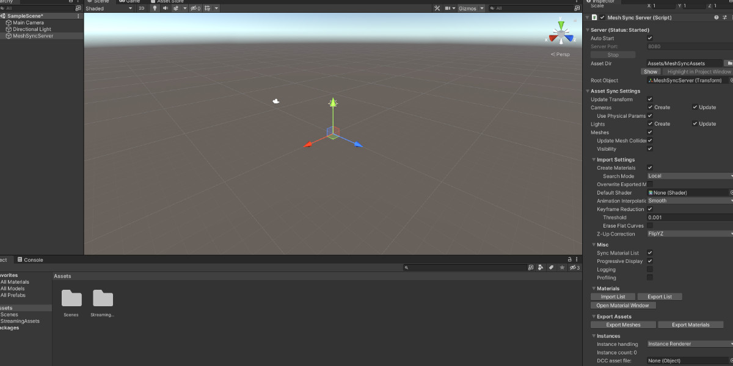Uncheck the Auto Start checkbox
This screenshot has width=733, height=366.
pos(650,38)
